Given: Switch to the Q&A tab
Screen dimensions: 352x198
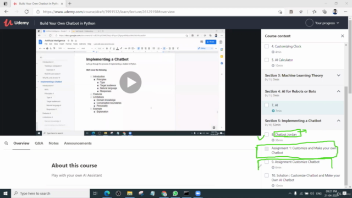Looking at the screenshot, I should (39, 143).
